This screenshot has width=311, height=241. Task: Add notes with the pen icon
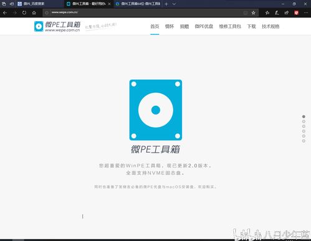point(277,13)
